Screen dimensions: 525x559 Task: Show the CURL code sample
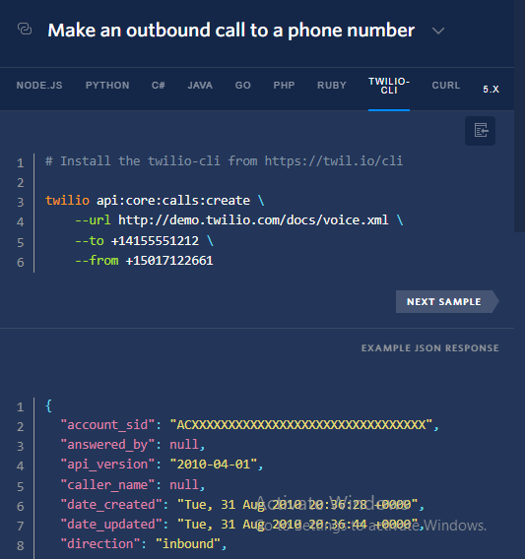click(446, 86)
